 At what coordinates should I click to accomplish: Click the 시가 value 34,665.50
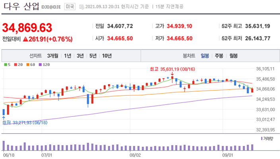click(x=120, y=38)
